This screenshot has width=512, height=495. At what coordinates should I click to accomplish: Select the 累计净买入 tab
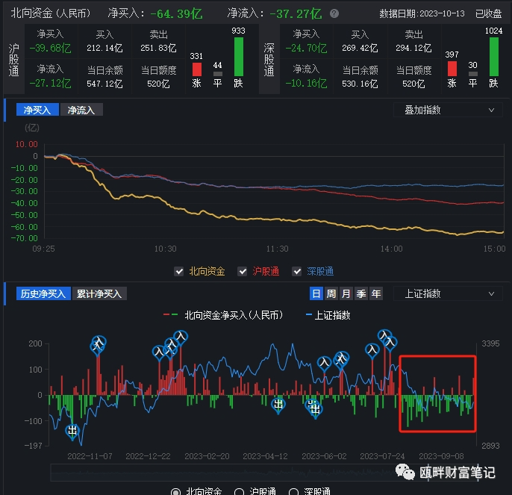pos(99,293)
